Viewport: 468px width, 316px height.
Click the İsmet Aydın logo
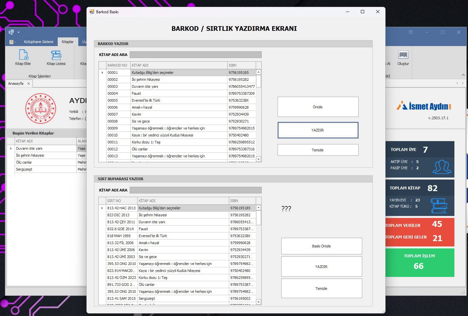(x=424, y=106)
